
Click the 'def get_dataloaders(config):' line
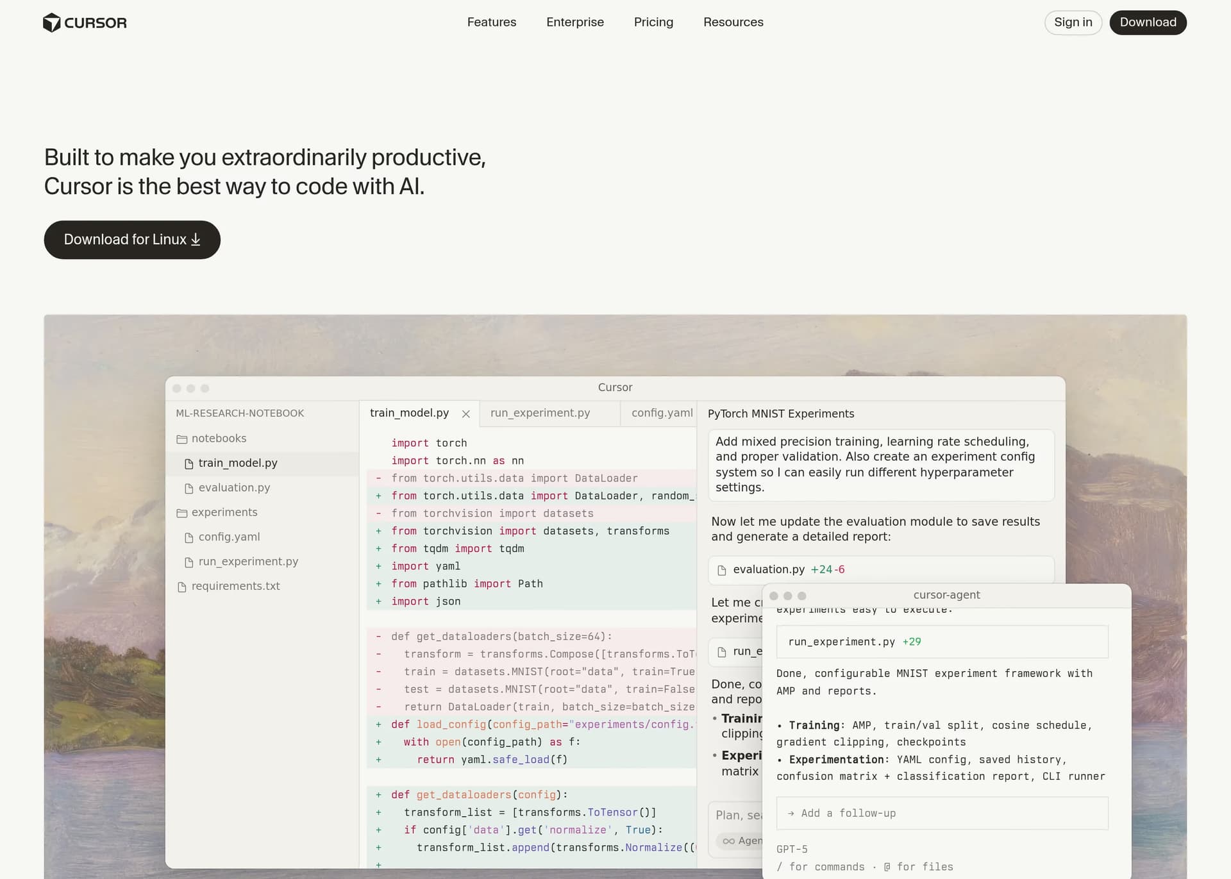pos(480,795)
